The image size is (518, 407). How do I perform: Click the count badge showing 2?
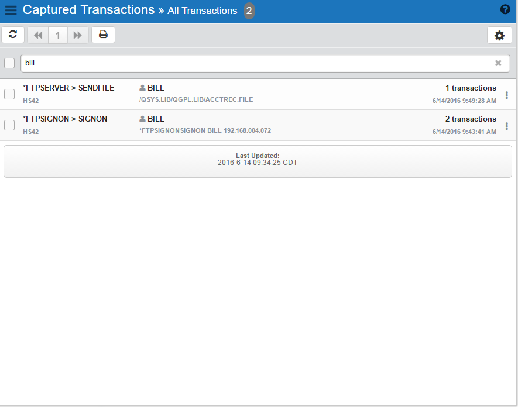click(x=249, y=11)
